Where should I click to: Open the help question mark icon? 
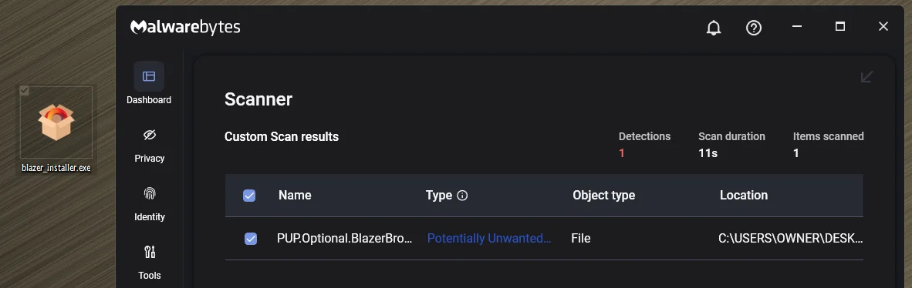click(754, 27)
